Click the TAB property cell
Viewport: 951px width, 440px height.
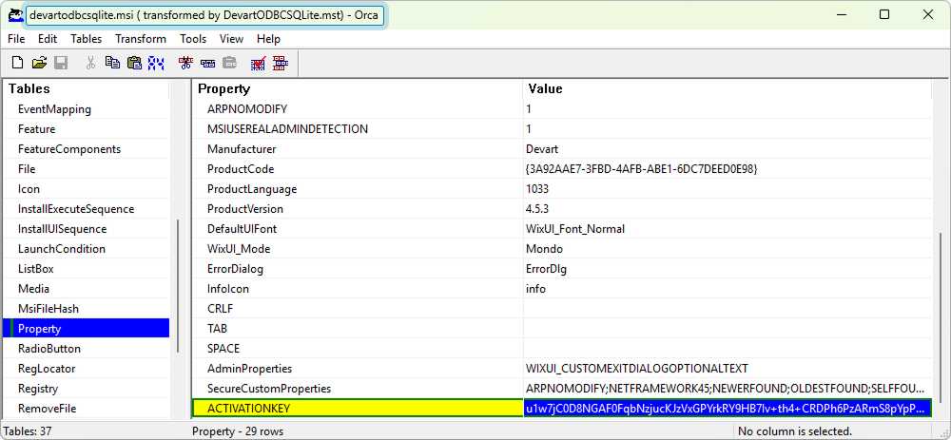(x=358, y=329)
